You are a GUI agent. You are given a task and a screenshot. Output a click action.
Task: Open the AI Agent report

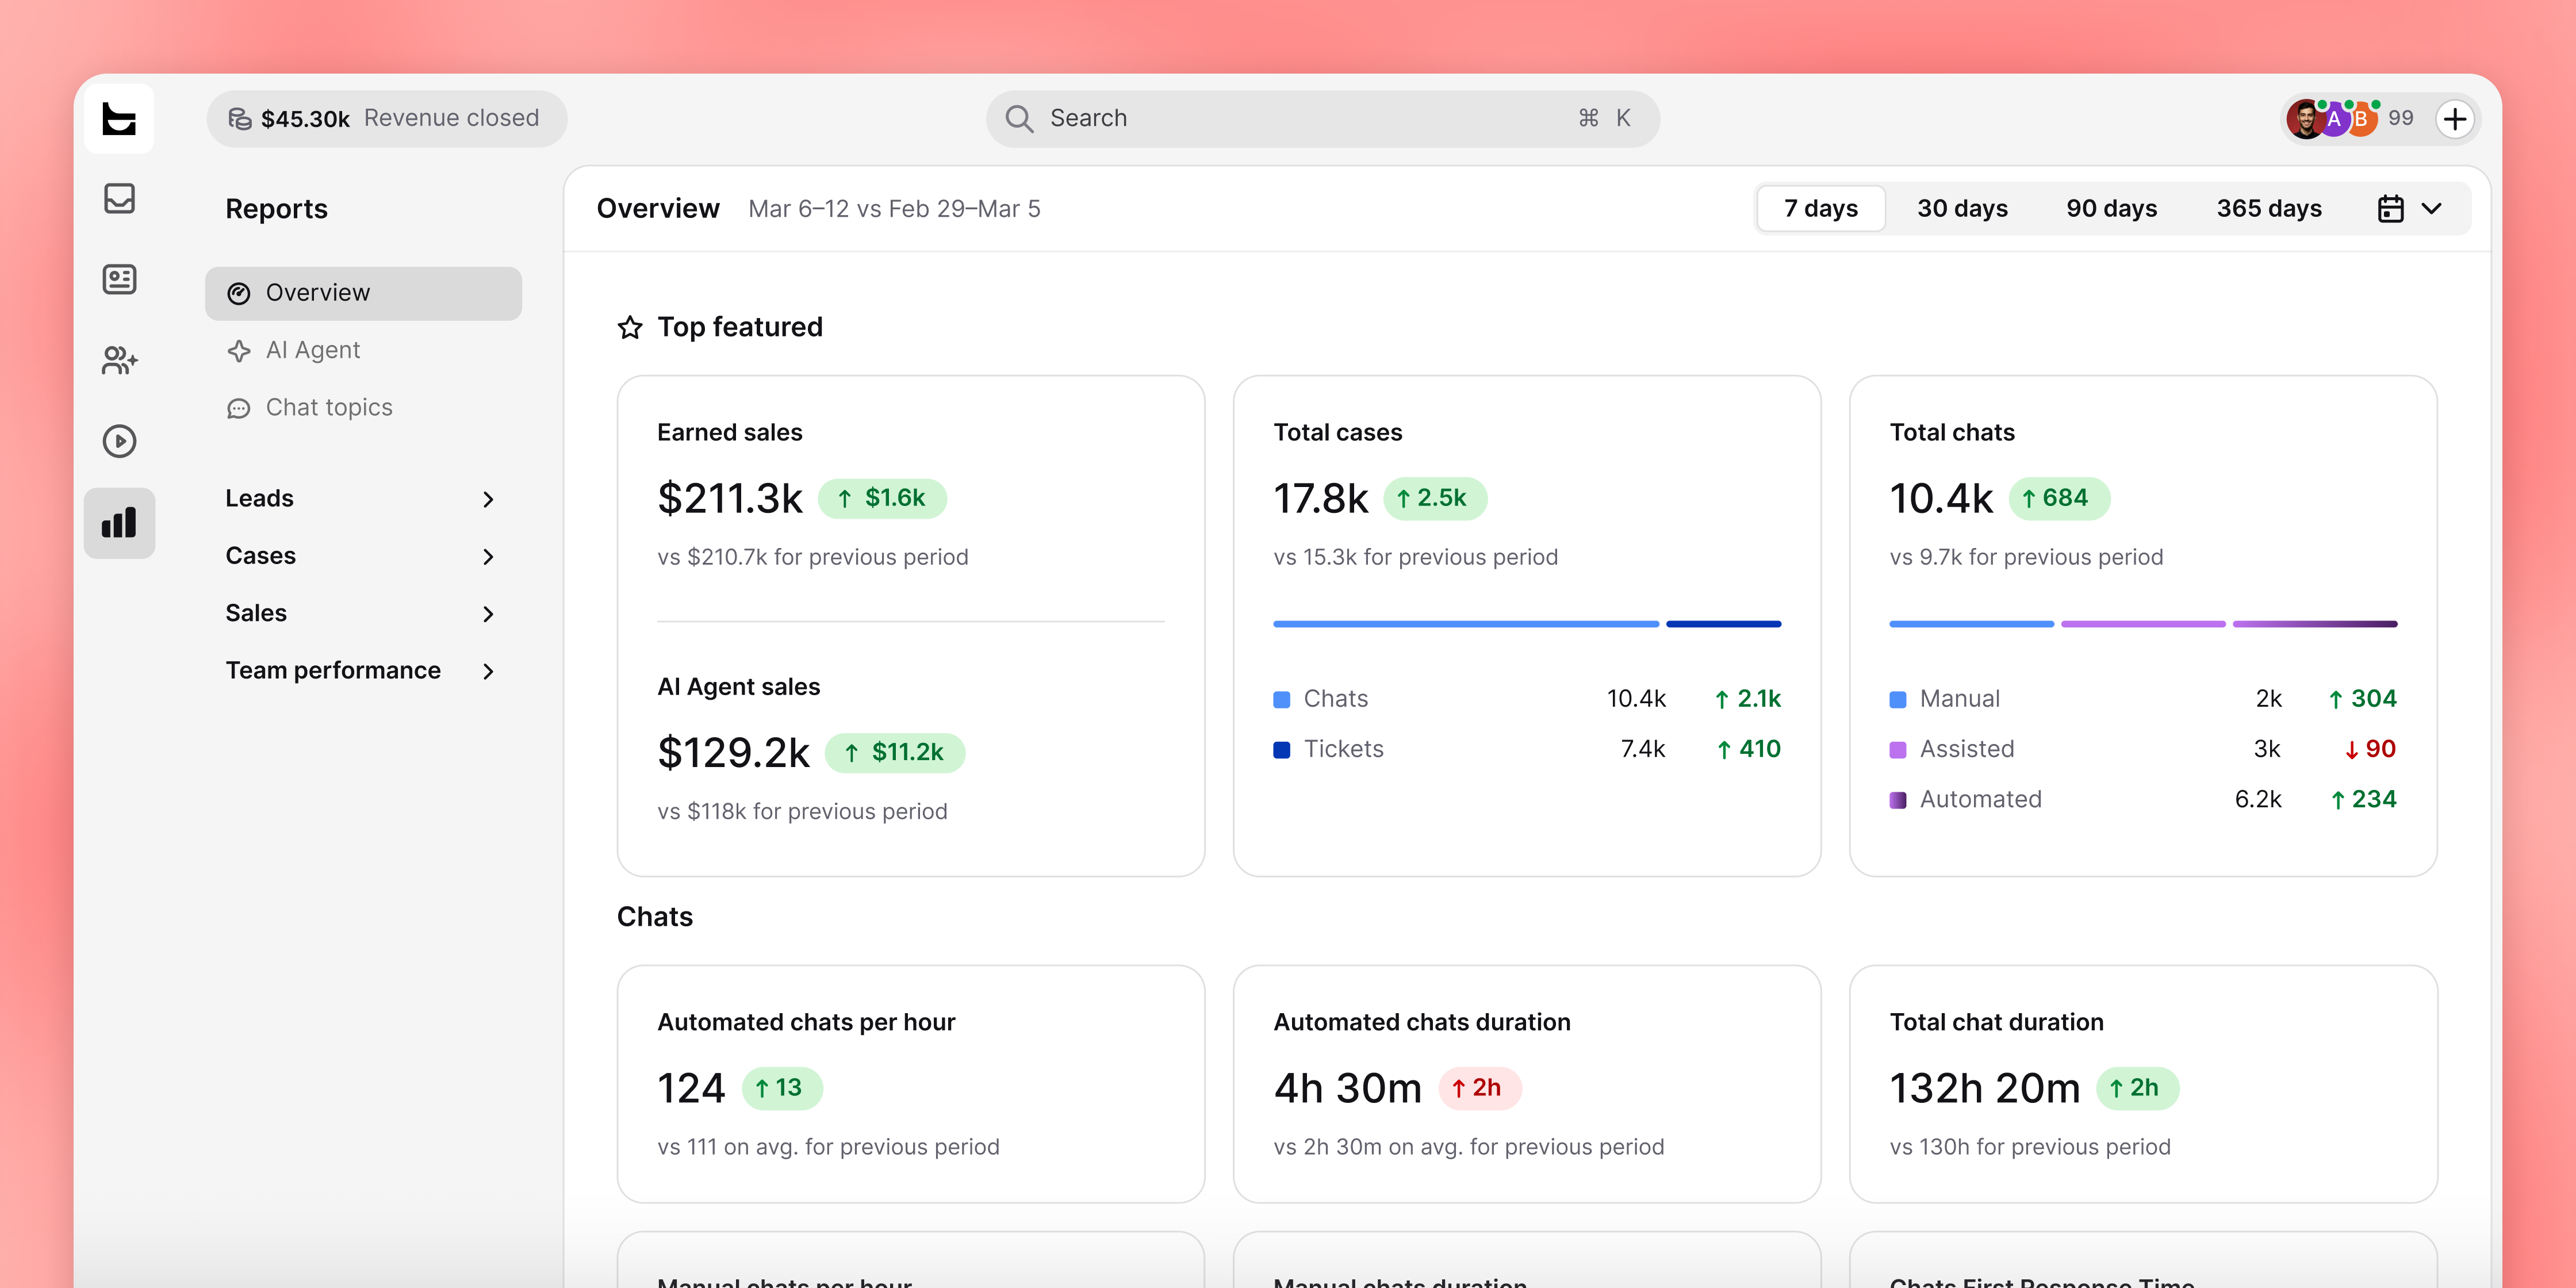363,351
